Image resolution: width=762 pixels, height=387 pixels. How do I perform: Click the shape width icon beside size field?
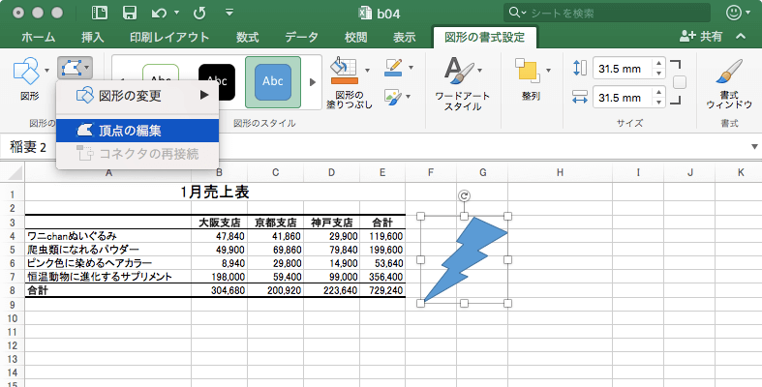579,97
